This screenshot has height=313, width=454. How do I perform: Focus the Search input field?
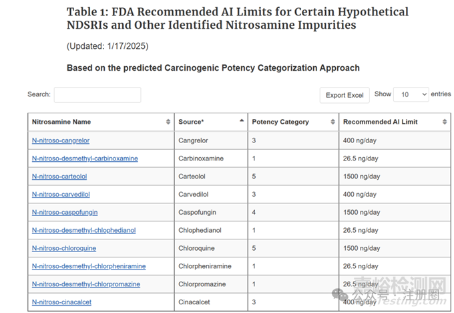click(97, 95)
